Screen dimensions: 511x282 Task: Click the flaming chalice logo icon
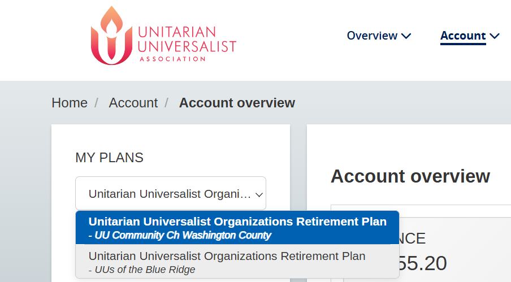tap(111, 36)
